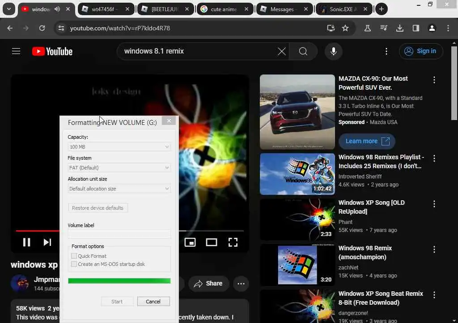Click Restore device defaults button
The image size is (458, 323).
point(98,207)
